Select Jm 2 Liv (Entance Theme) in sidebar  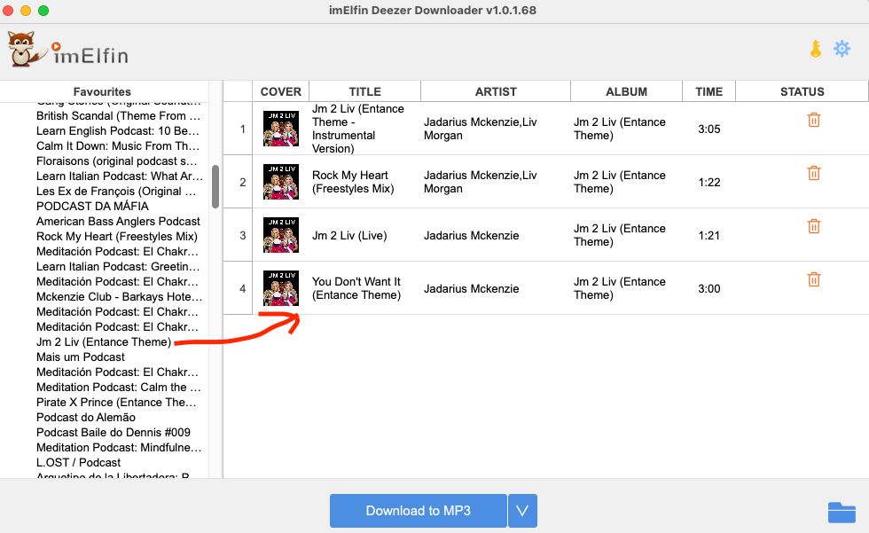[x=104, y=341]
